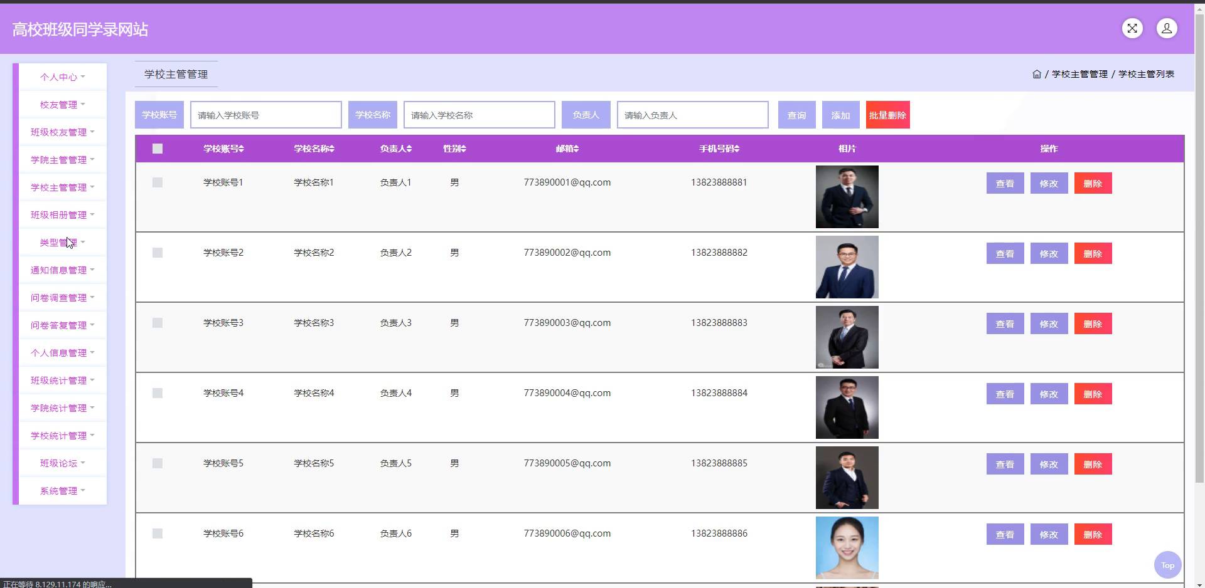Open the user profile icon in header
The width and height of the screenshot is (1205, 588).
pyautogui.click(x=1167, y=28)
